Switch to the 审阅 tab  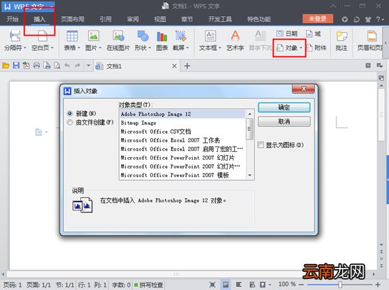[x=133, y=19]
